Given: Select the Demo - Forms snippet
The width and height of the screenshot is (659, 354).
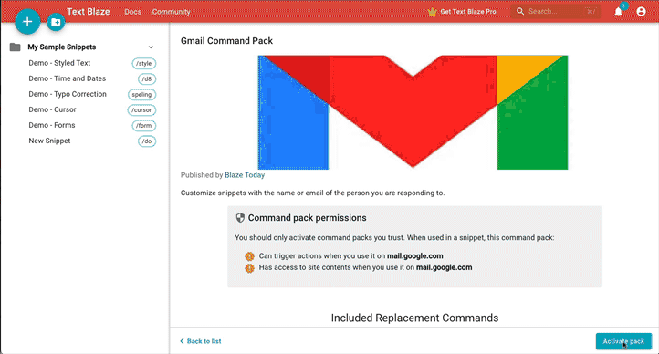Looking at the screenshot, I should click(52, 125).
